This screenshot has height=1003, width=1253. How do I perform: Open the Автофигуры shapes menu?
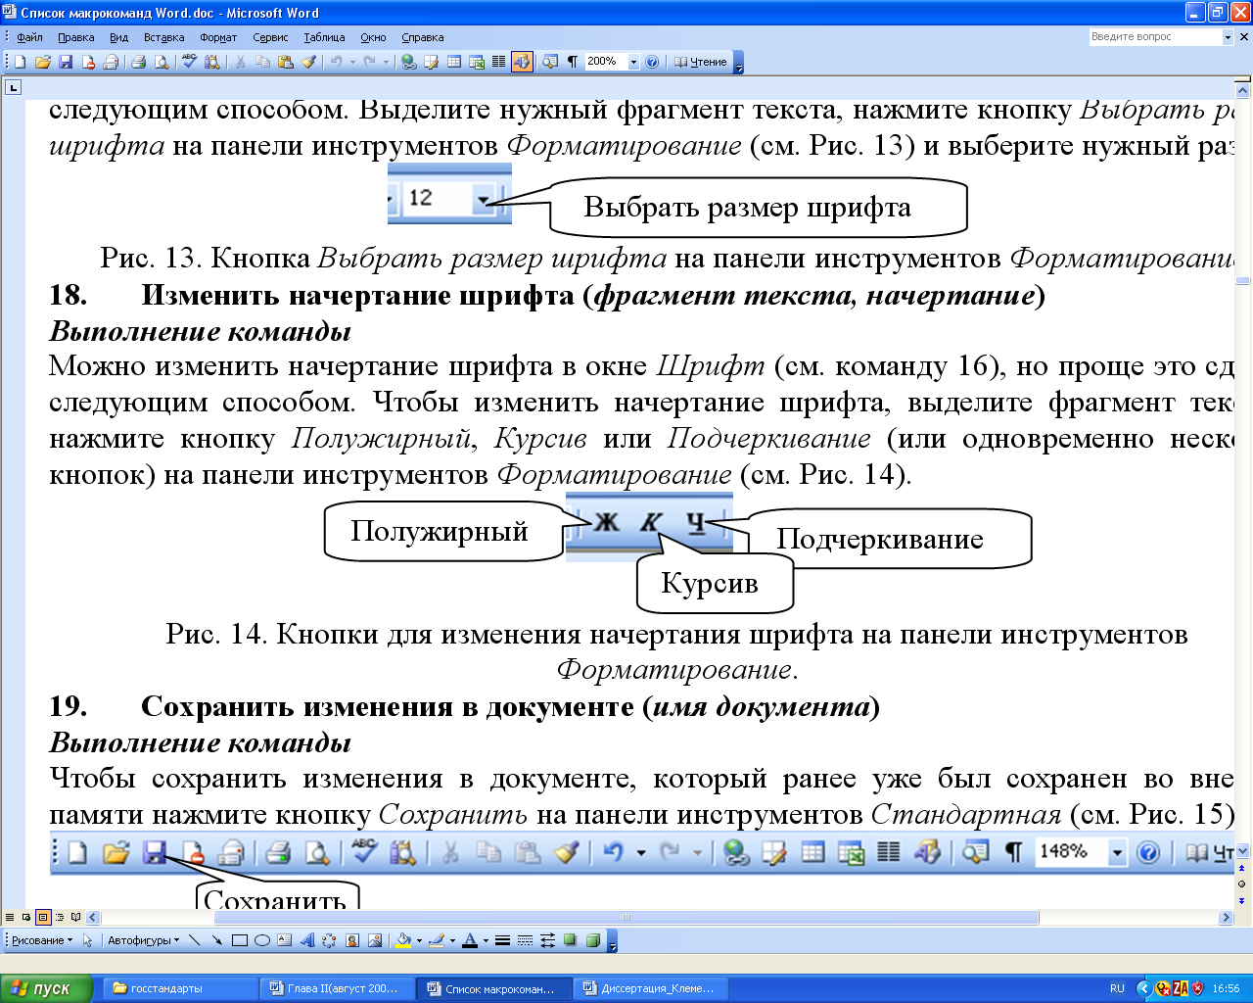pos(143,940)
